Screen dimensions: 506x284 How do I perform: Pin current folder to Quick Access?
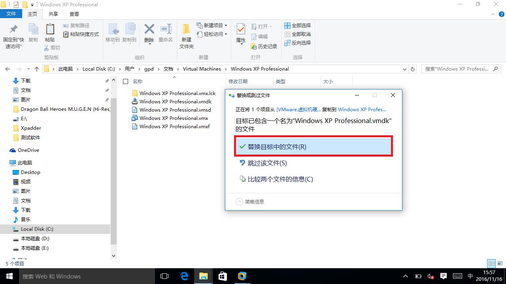click(x=13, y=34)
